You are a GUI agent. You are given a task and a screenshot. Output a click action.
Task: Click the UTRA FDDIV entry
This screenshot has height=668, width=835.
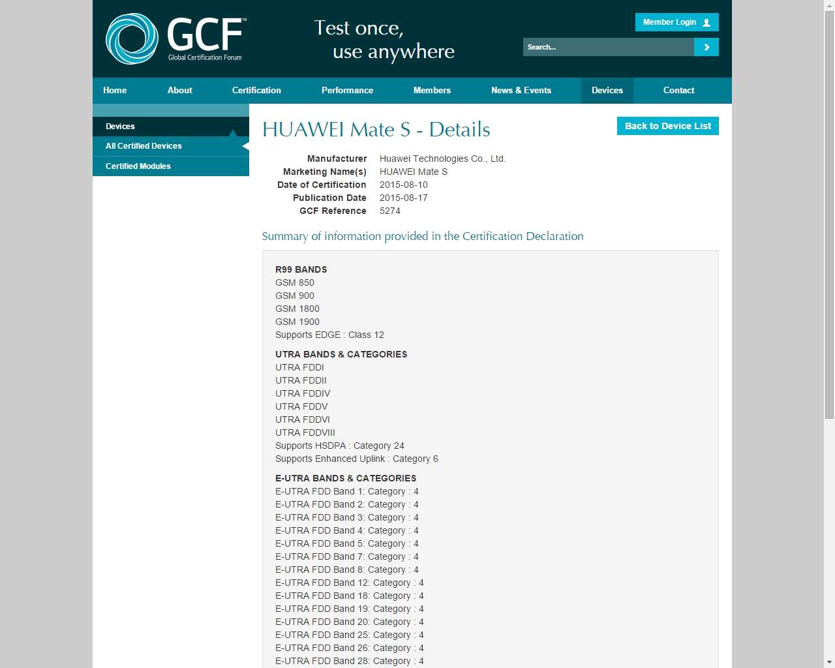click(x=303, y=393)
